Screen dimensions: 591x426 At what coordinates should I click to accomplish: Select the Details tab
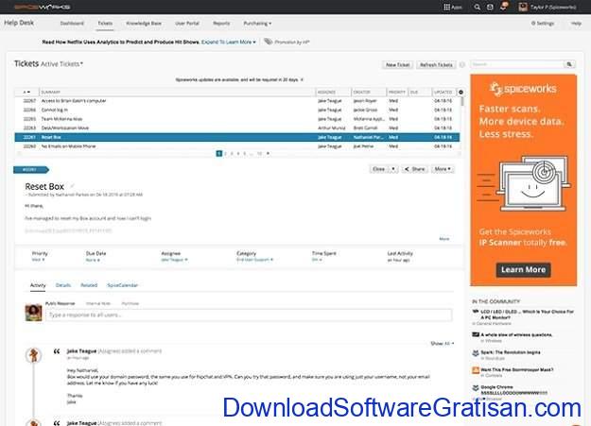[63, 285]
